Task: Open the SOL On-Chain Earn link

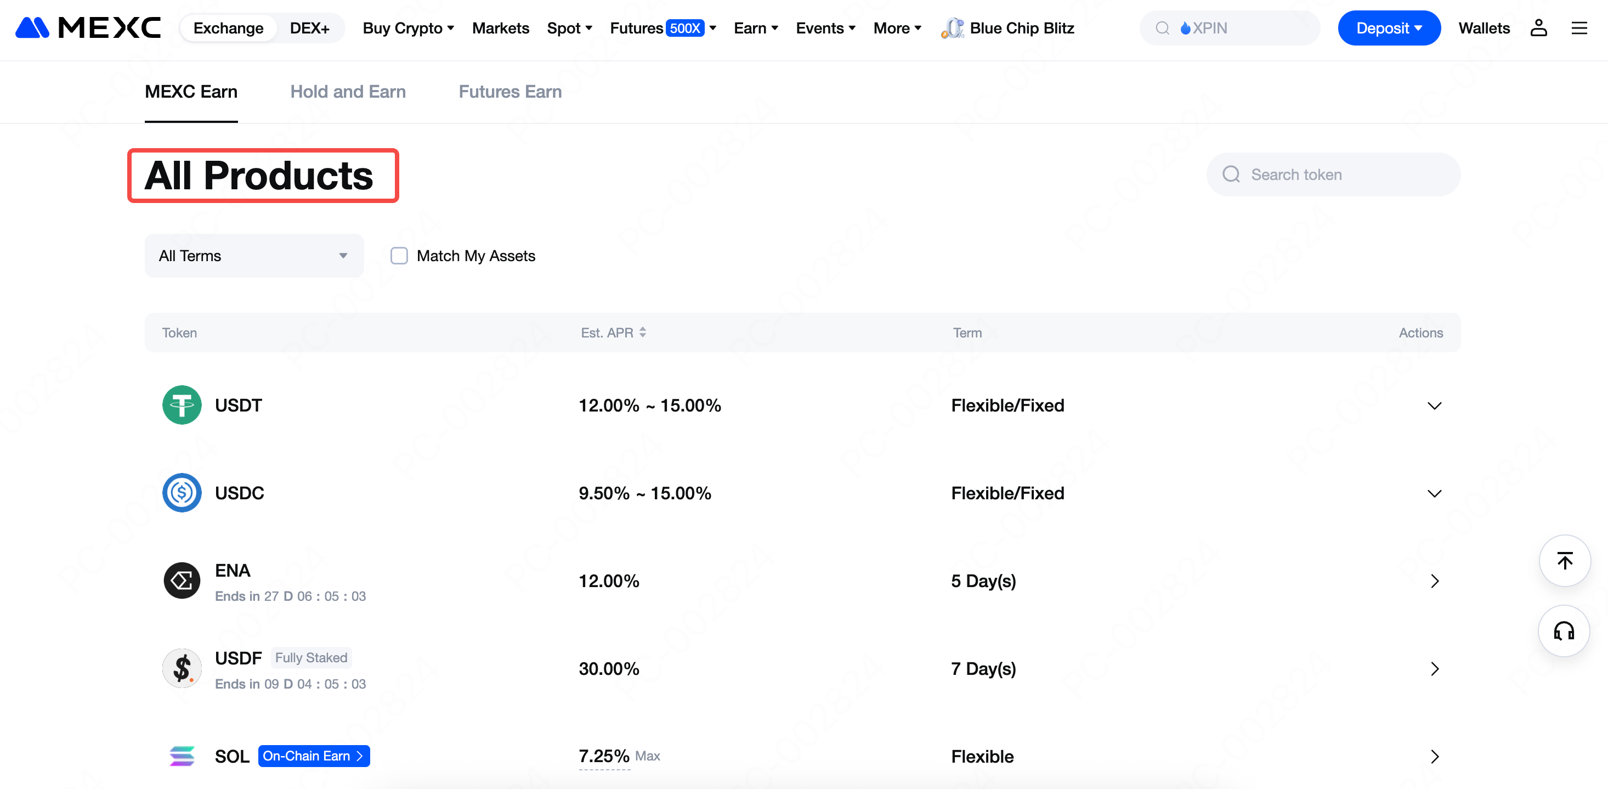Action: tap(313, 756)
